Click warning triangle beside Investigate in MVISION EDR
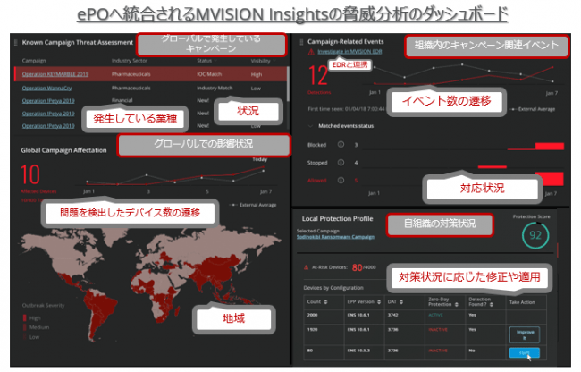 [311, 52]
